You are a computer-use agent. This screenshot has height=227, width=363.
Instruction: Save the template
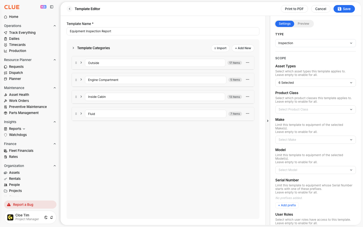click(x=344, y=9)
